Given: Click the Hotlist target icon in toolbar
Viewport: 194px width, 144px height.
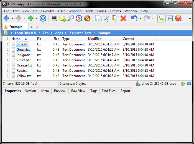Looking at the screenshot, I should tap(43, 19).
